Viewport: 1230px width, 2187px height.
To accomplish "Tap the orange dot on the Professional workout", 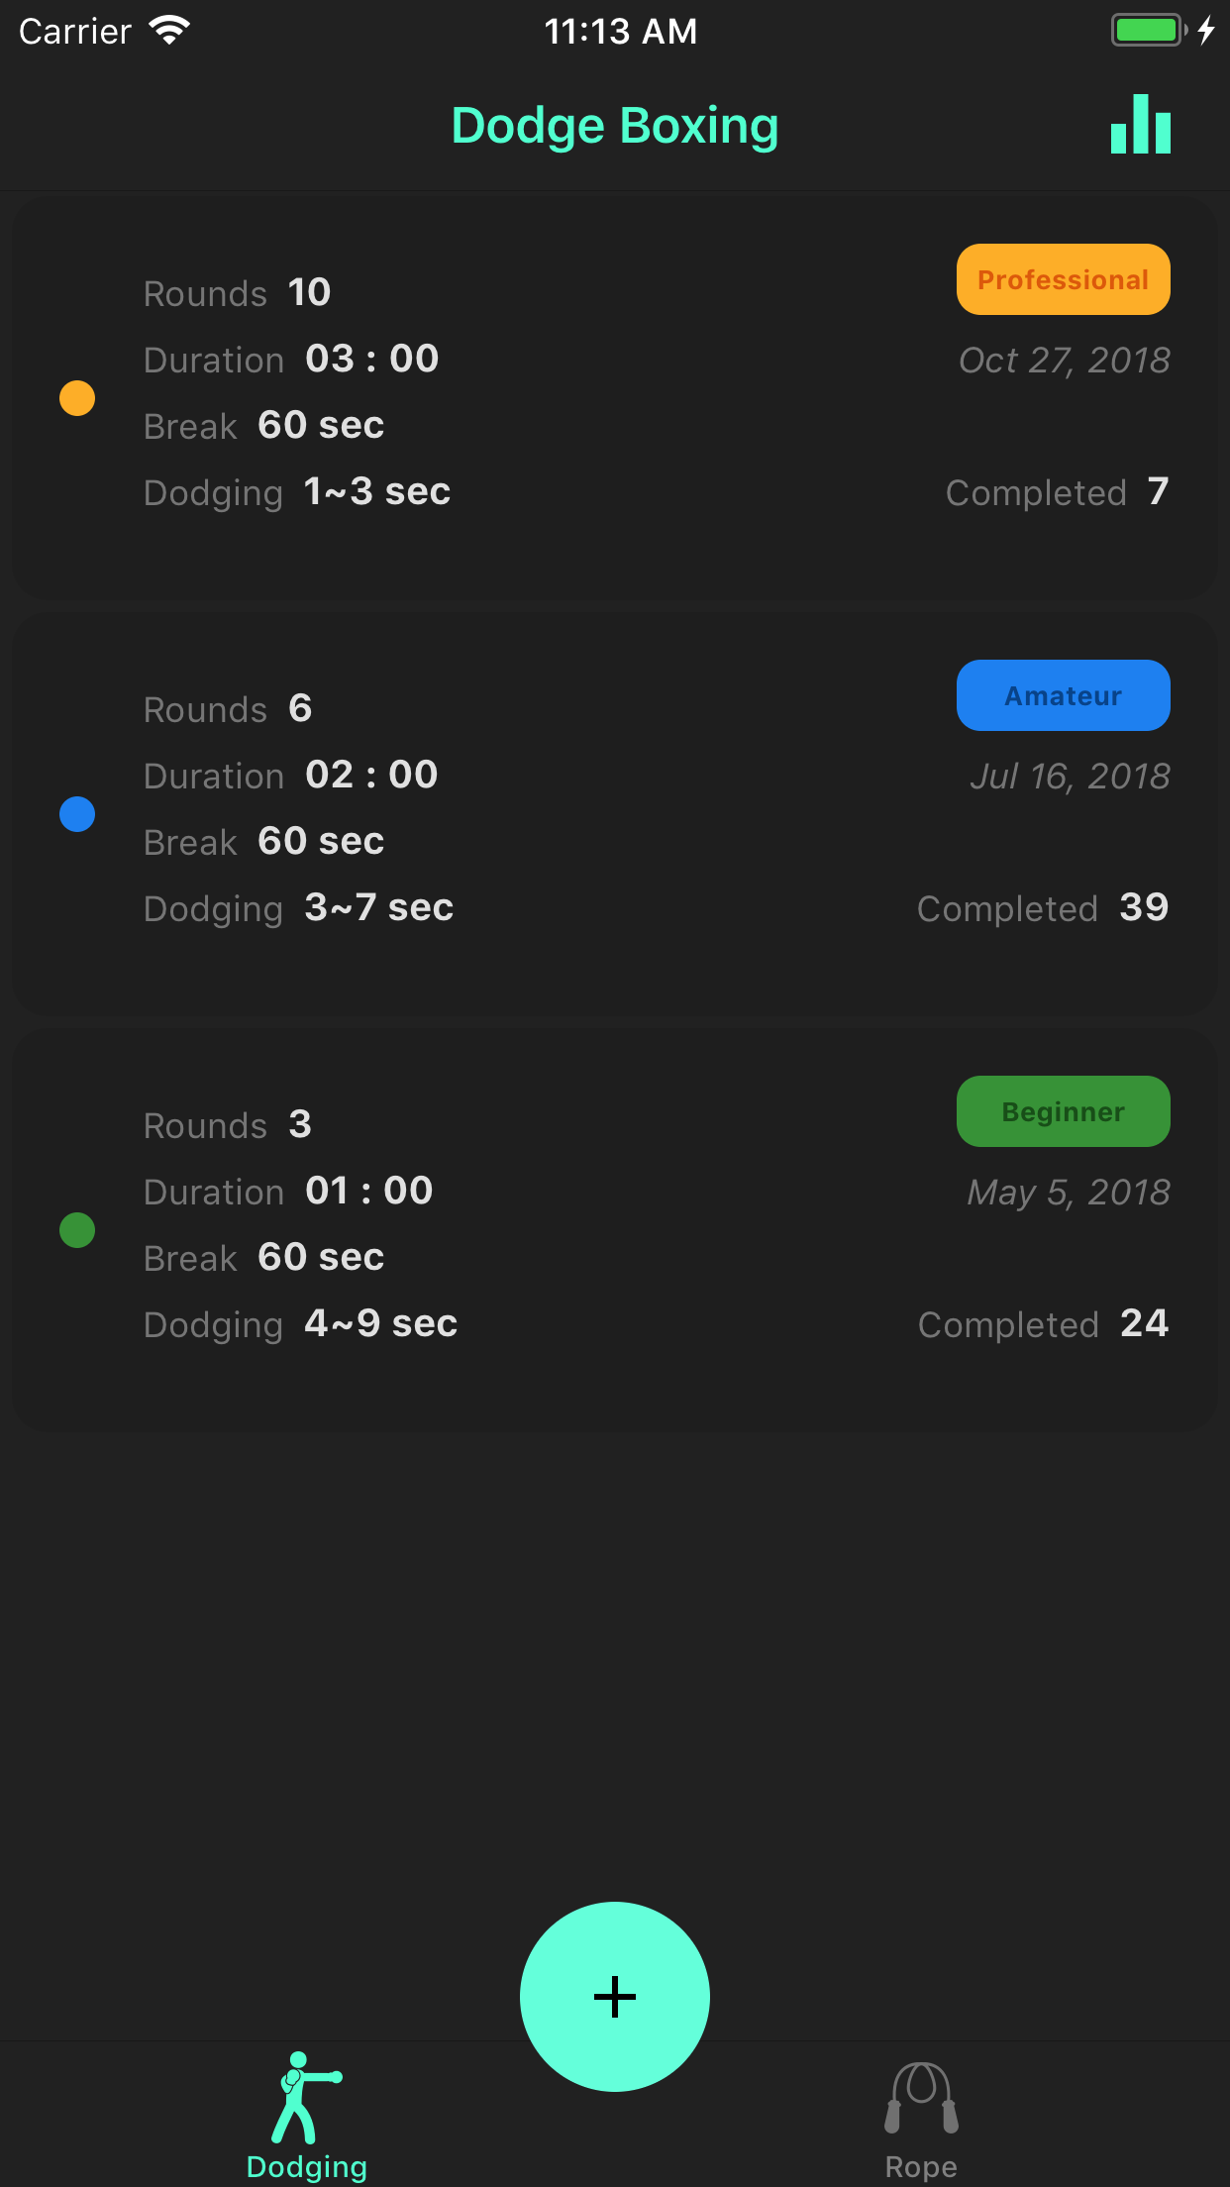I will pyautogui.click(x=77, y=396).
